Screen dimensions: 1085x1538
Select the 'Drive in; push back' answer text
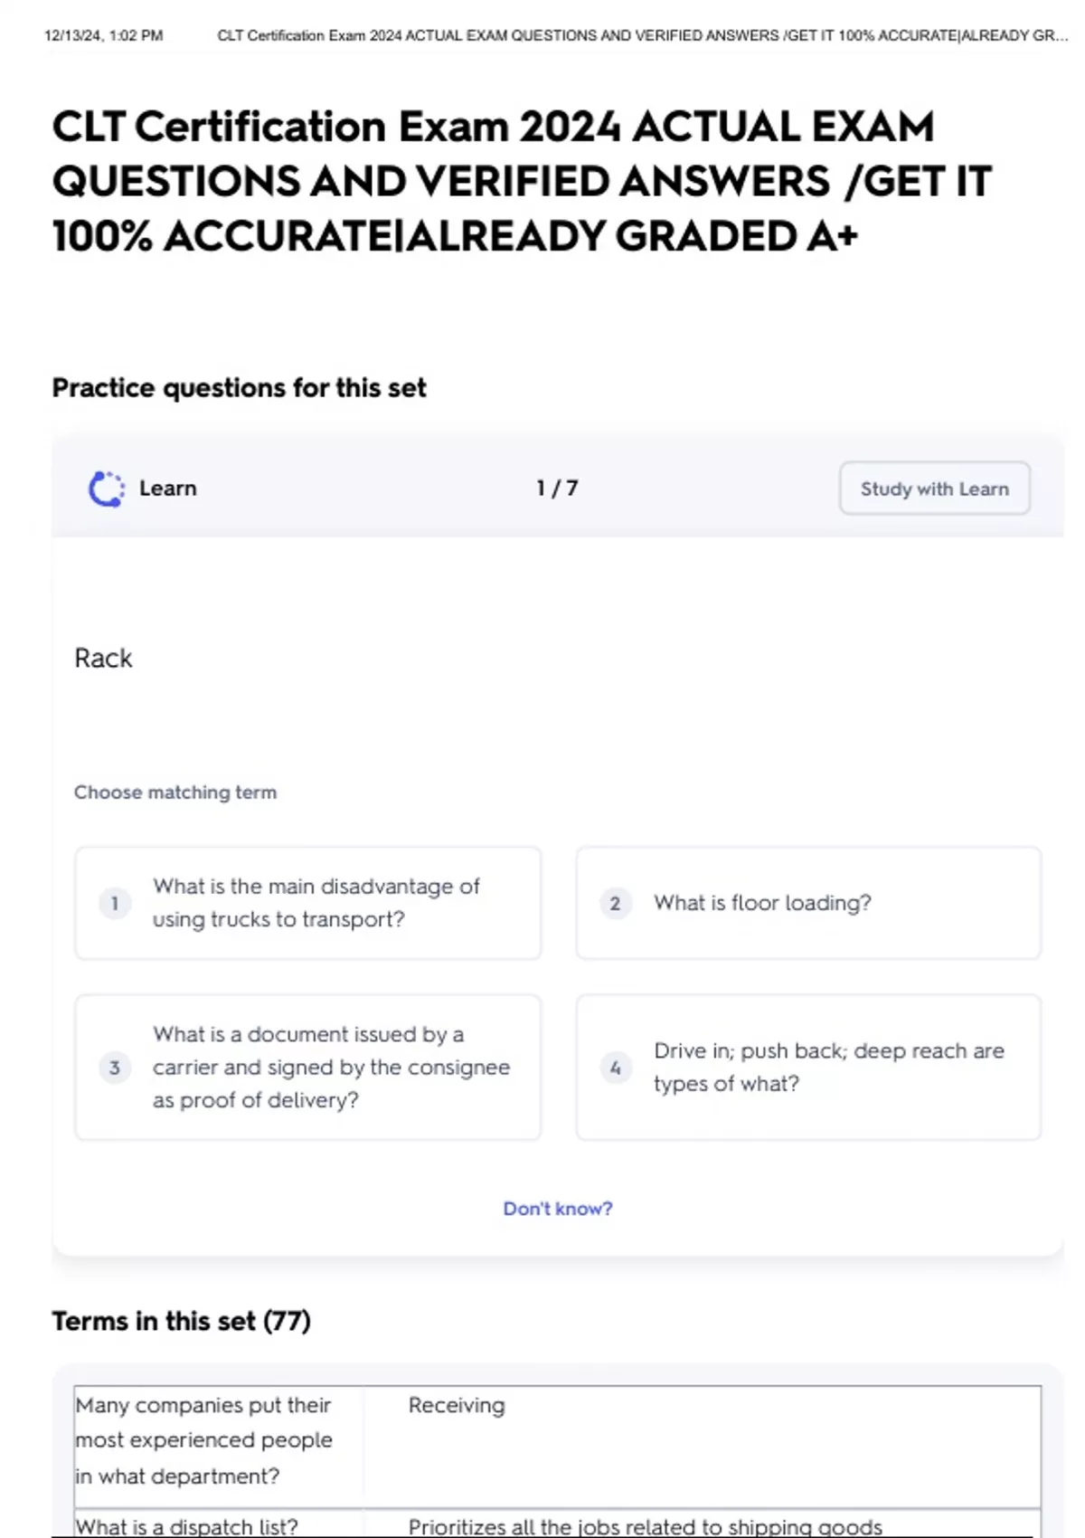(x=828, y=1068)
